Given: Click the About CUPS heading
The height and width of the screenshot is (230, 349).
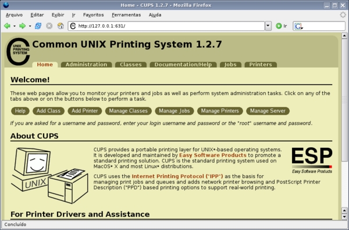Looking at the screenshot, I should [x=34, y=136].
